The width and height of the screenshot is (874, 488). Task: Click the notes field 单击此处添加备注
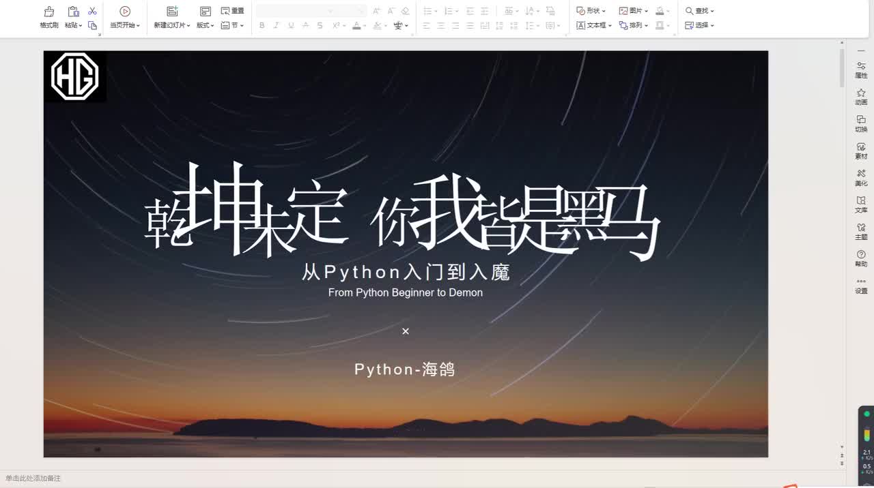point(33,478)
